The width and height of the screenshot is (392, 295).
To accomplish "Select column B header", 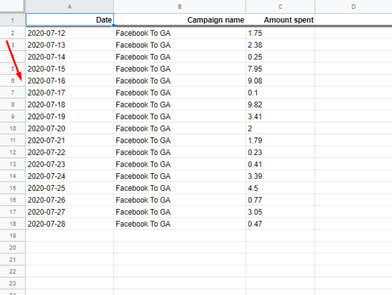I will 180,7.
